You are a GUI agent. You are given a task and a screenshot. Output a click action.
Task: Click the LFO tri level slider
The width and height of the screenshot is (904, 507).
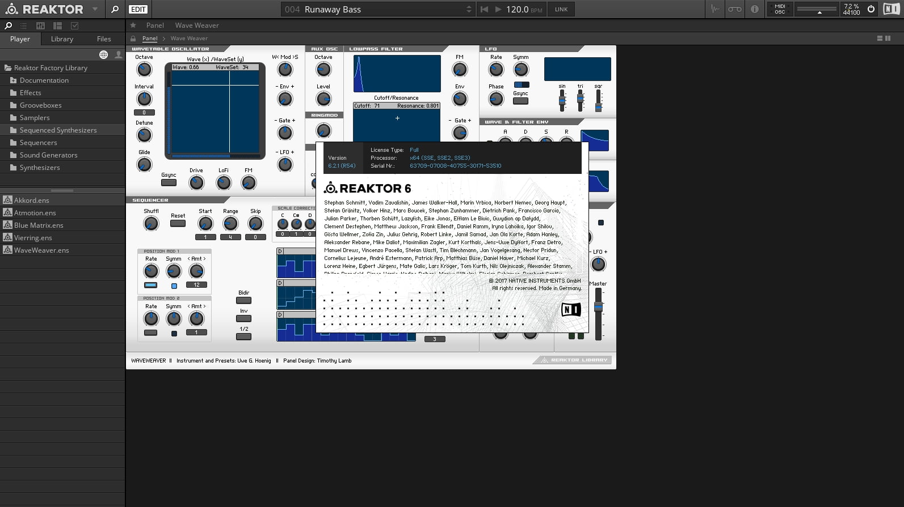click(580, 100)
